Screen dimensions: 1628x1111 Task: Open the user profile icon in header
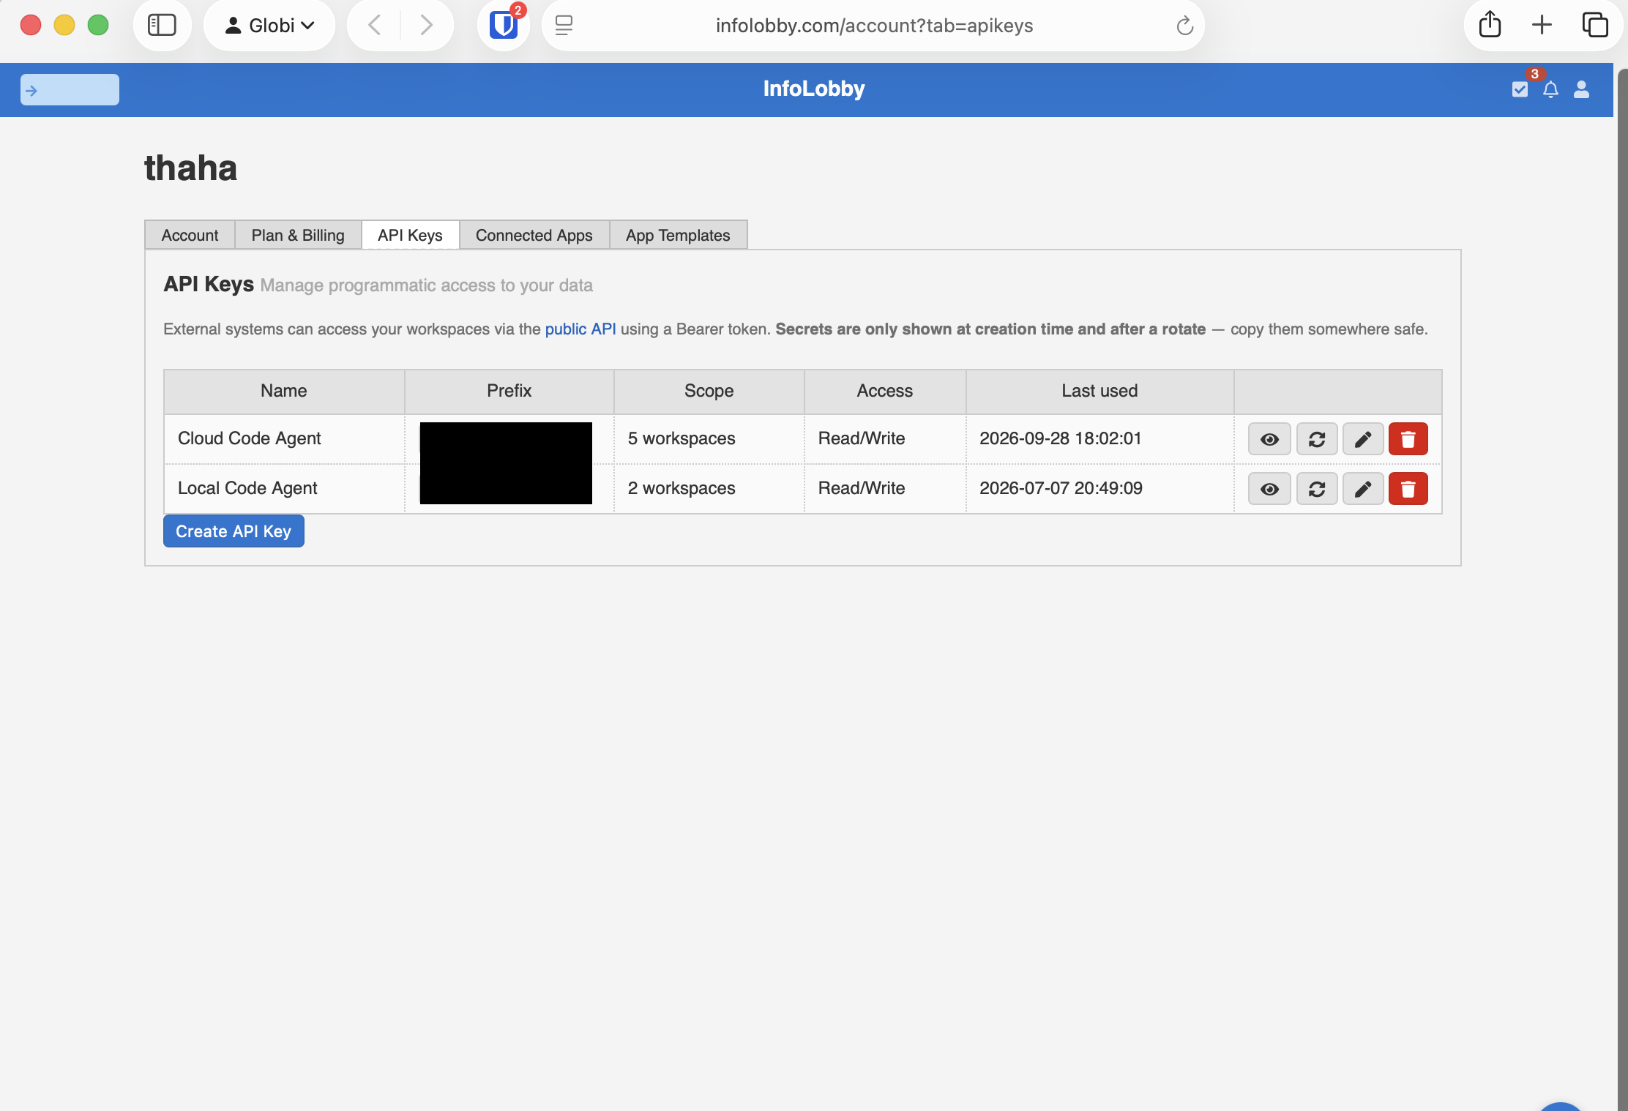[1581, 89]
